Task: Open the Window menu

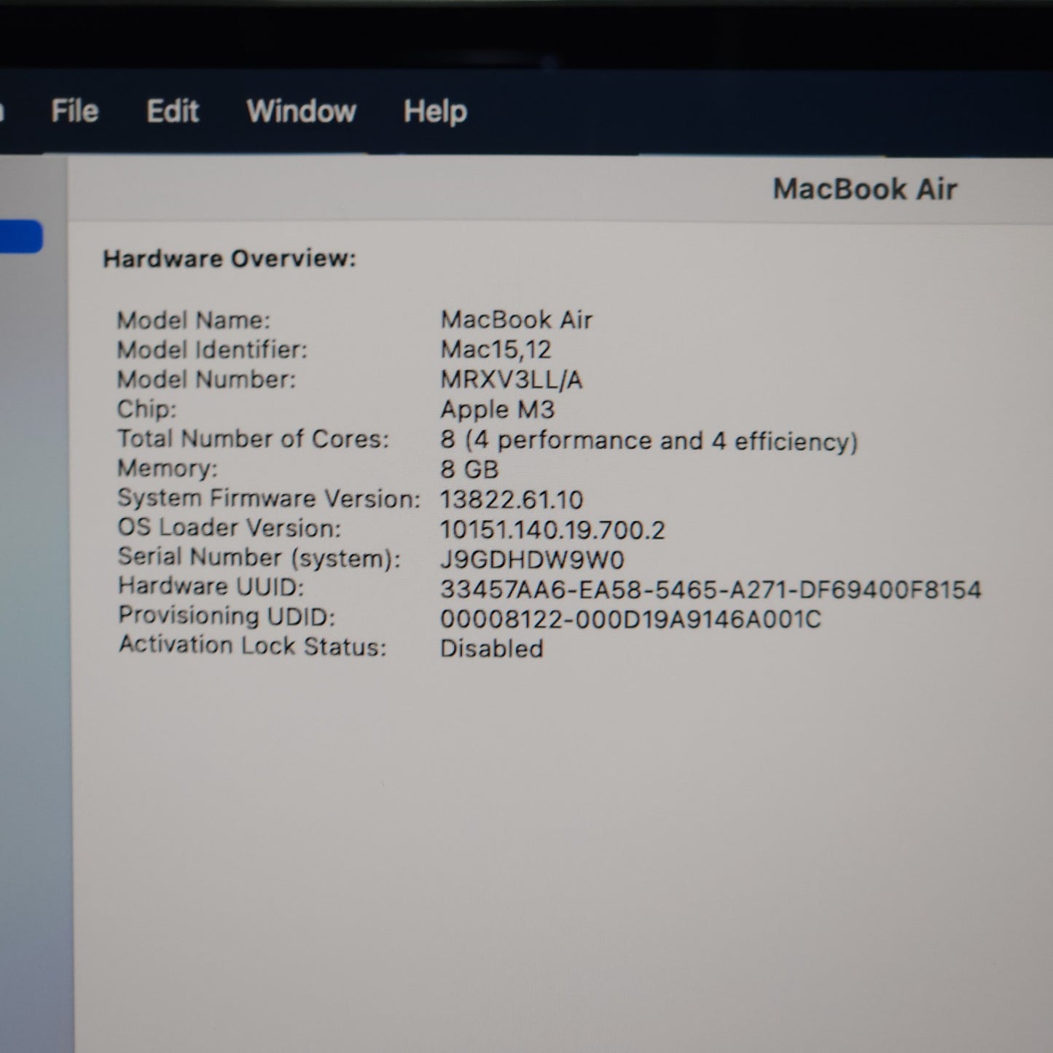Action: click(301, 111)
